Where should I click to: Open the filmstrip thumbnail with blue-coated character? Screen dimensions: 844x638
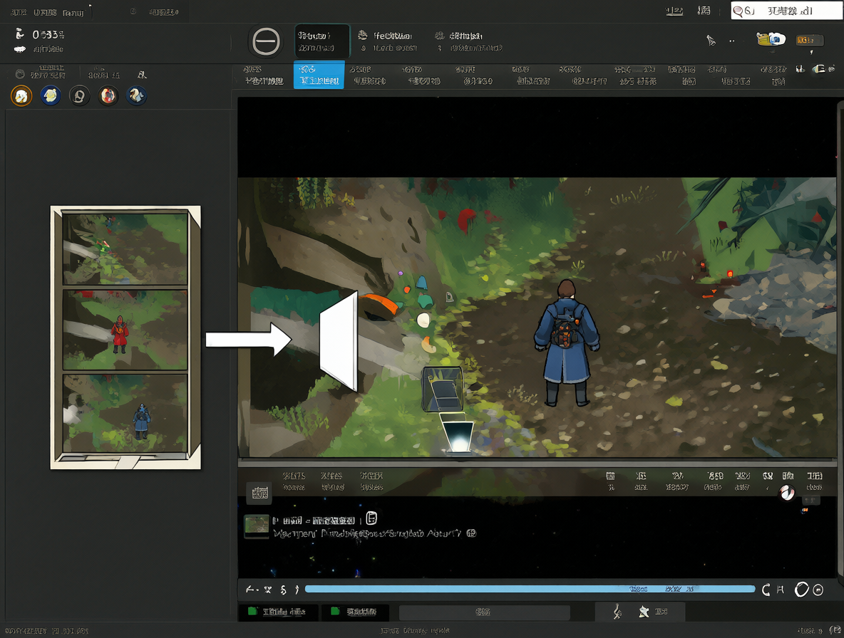(x=125, y=413)
